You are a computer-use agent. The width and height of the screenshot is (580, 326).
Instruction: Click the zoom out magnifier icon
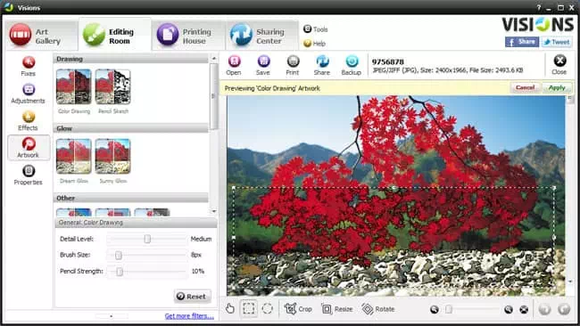pyautogui.click(x=435, y=309)
